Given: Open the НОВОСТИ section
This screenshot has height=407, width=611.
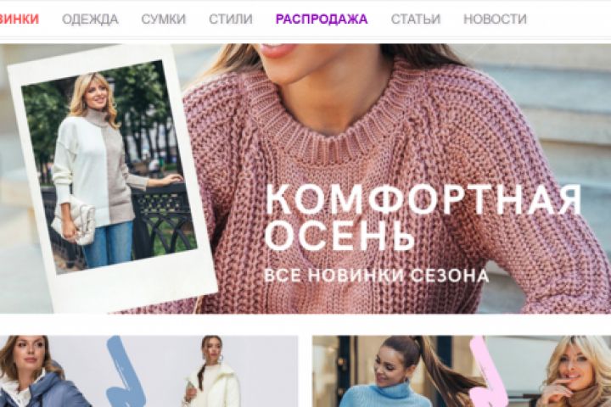Looking at the screenshot, I should (495, 19).
